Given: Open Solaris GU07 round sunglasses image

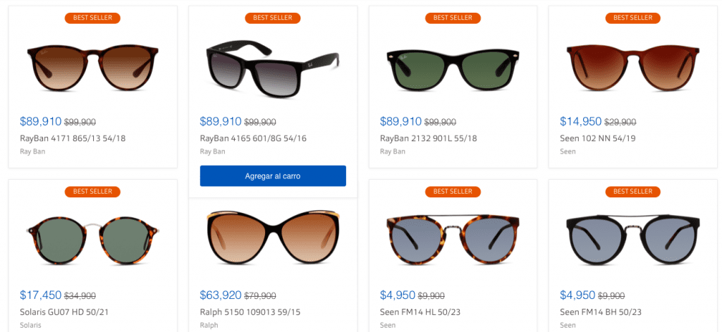Looking at the screenshot, I should [x=92, y=239].
